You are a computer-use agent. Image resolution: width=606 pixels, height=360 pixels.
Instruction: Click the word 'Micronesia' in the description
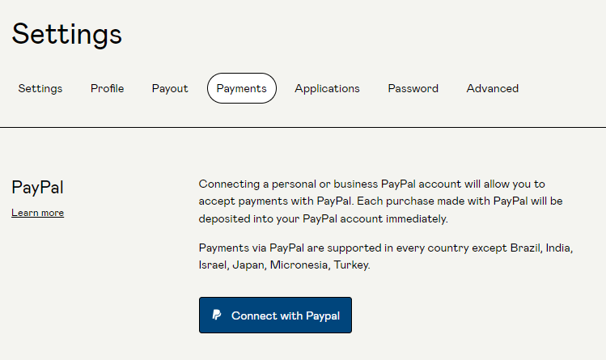point(299,265)
